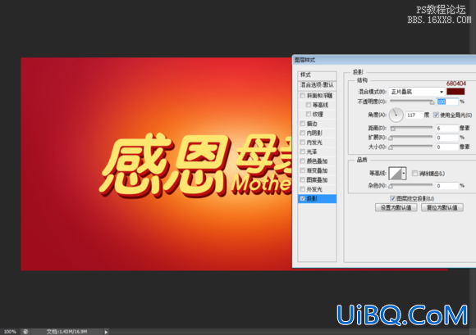Click the 大小 size slider handle
The width and height of the screenshot is (476, 335).
pos(391,147)
